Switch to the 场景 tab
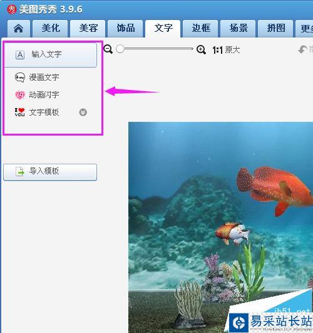 (238, 29)
